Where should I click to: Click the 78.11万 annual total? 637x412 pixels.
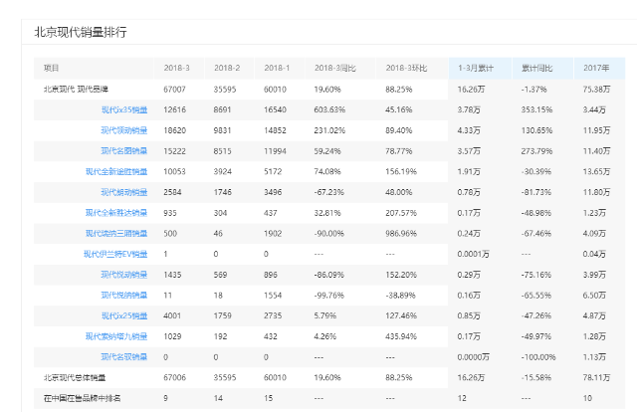(x=596, y=377)
